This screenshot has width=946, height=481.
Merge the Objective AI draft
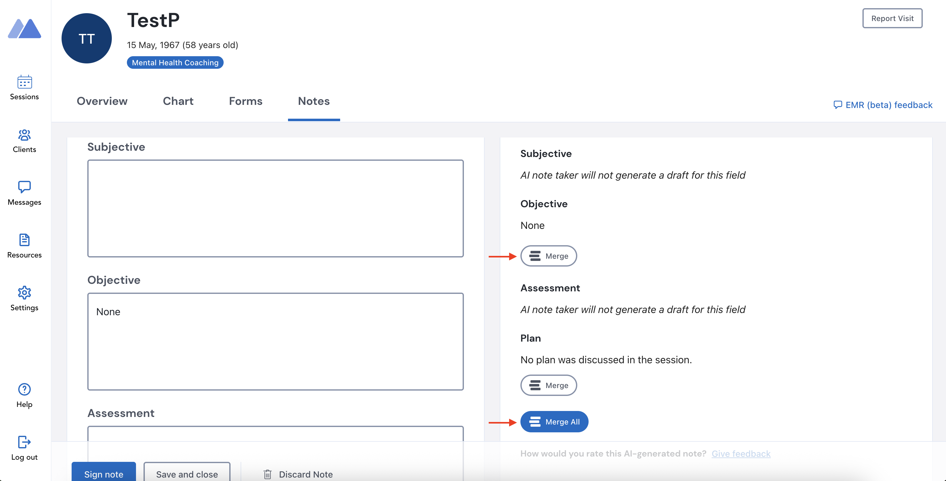pyautogui.click(x=548, y=256)
